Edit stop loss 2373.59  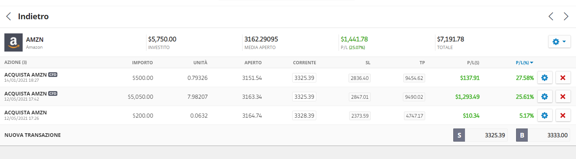click(360, 116)
